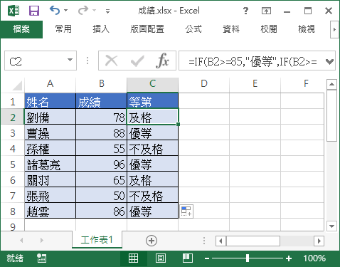This screenshot has width=340, height=267.
Task: Click the zoom in plus button
Action: [x=289, y=258]
